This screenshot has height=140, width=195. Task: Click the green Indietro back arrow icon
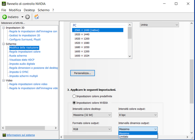click(5, 17)
